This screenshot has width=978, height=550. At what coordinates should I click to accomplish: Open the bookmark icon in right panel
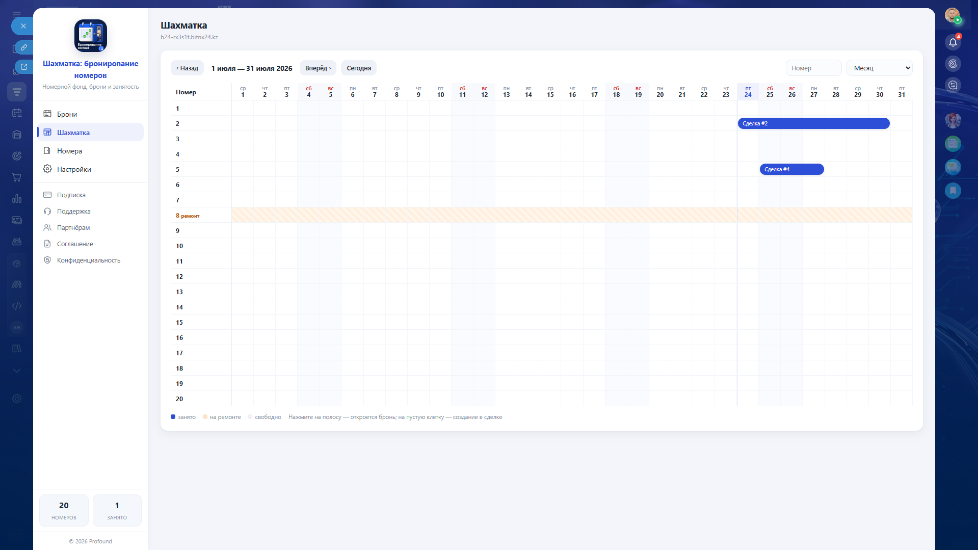click(x=953, y=191)
